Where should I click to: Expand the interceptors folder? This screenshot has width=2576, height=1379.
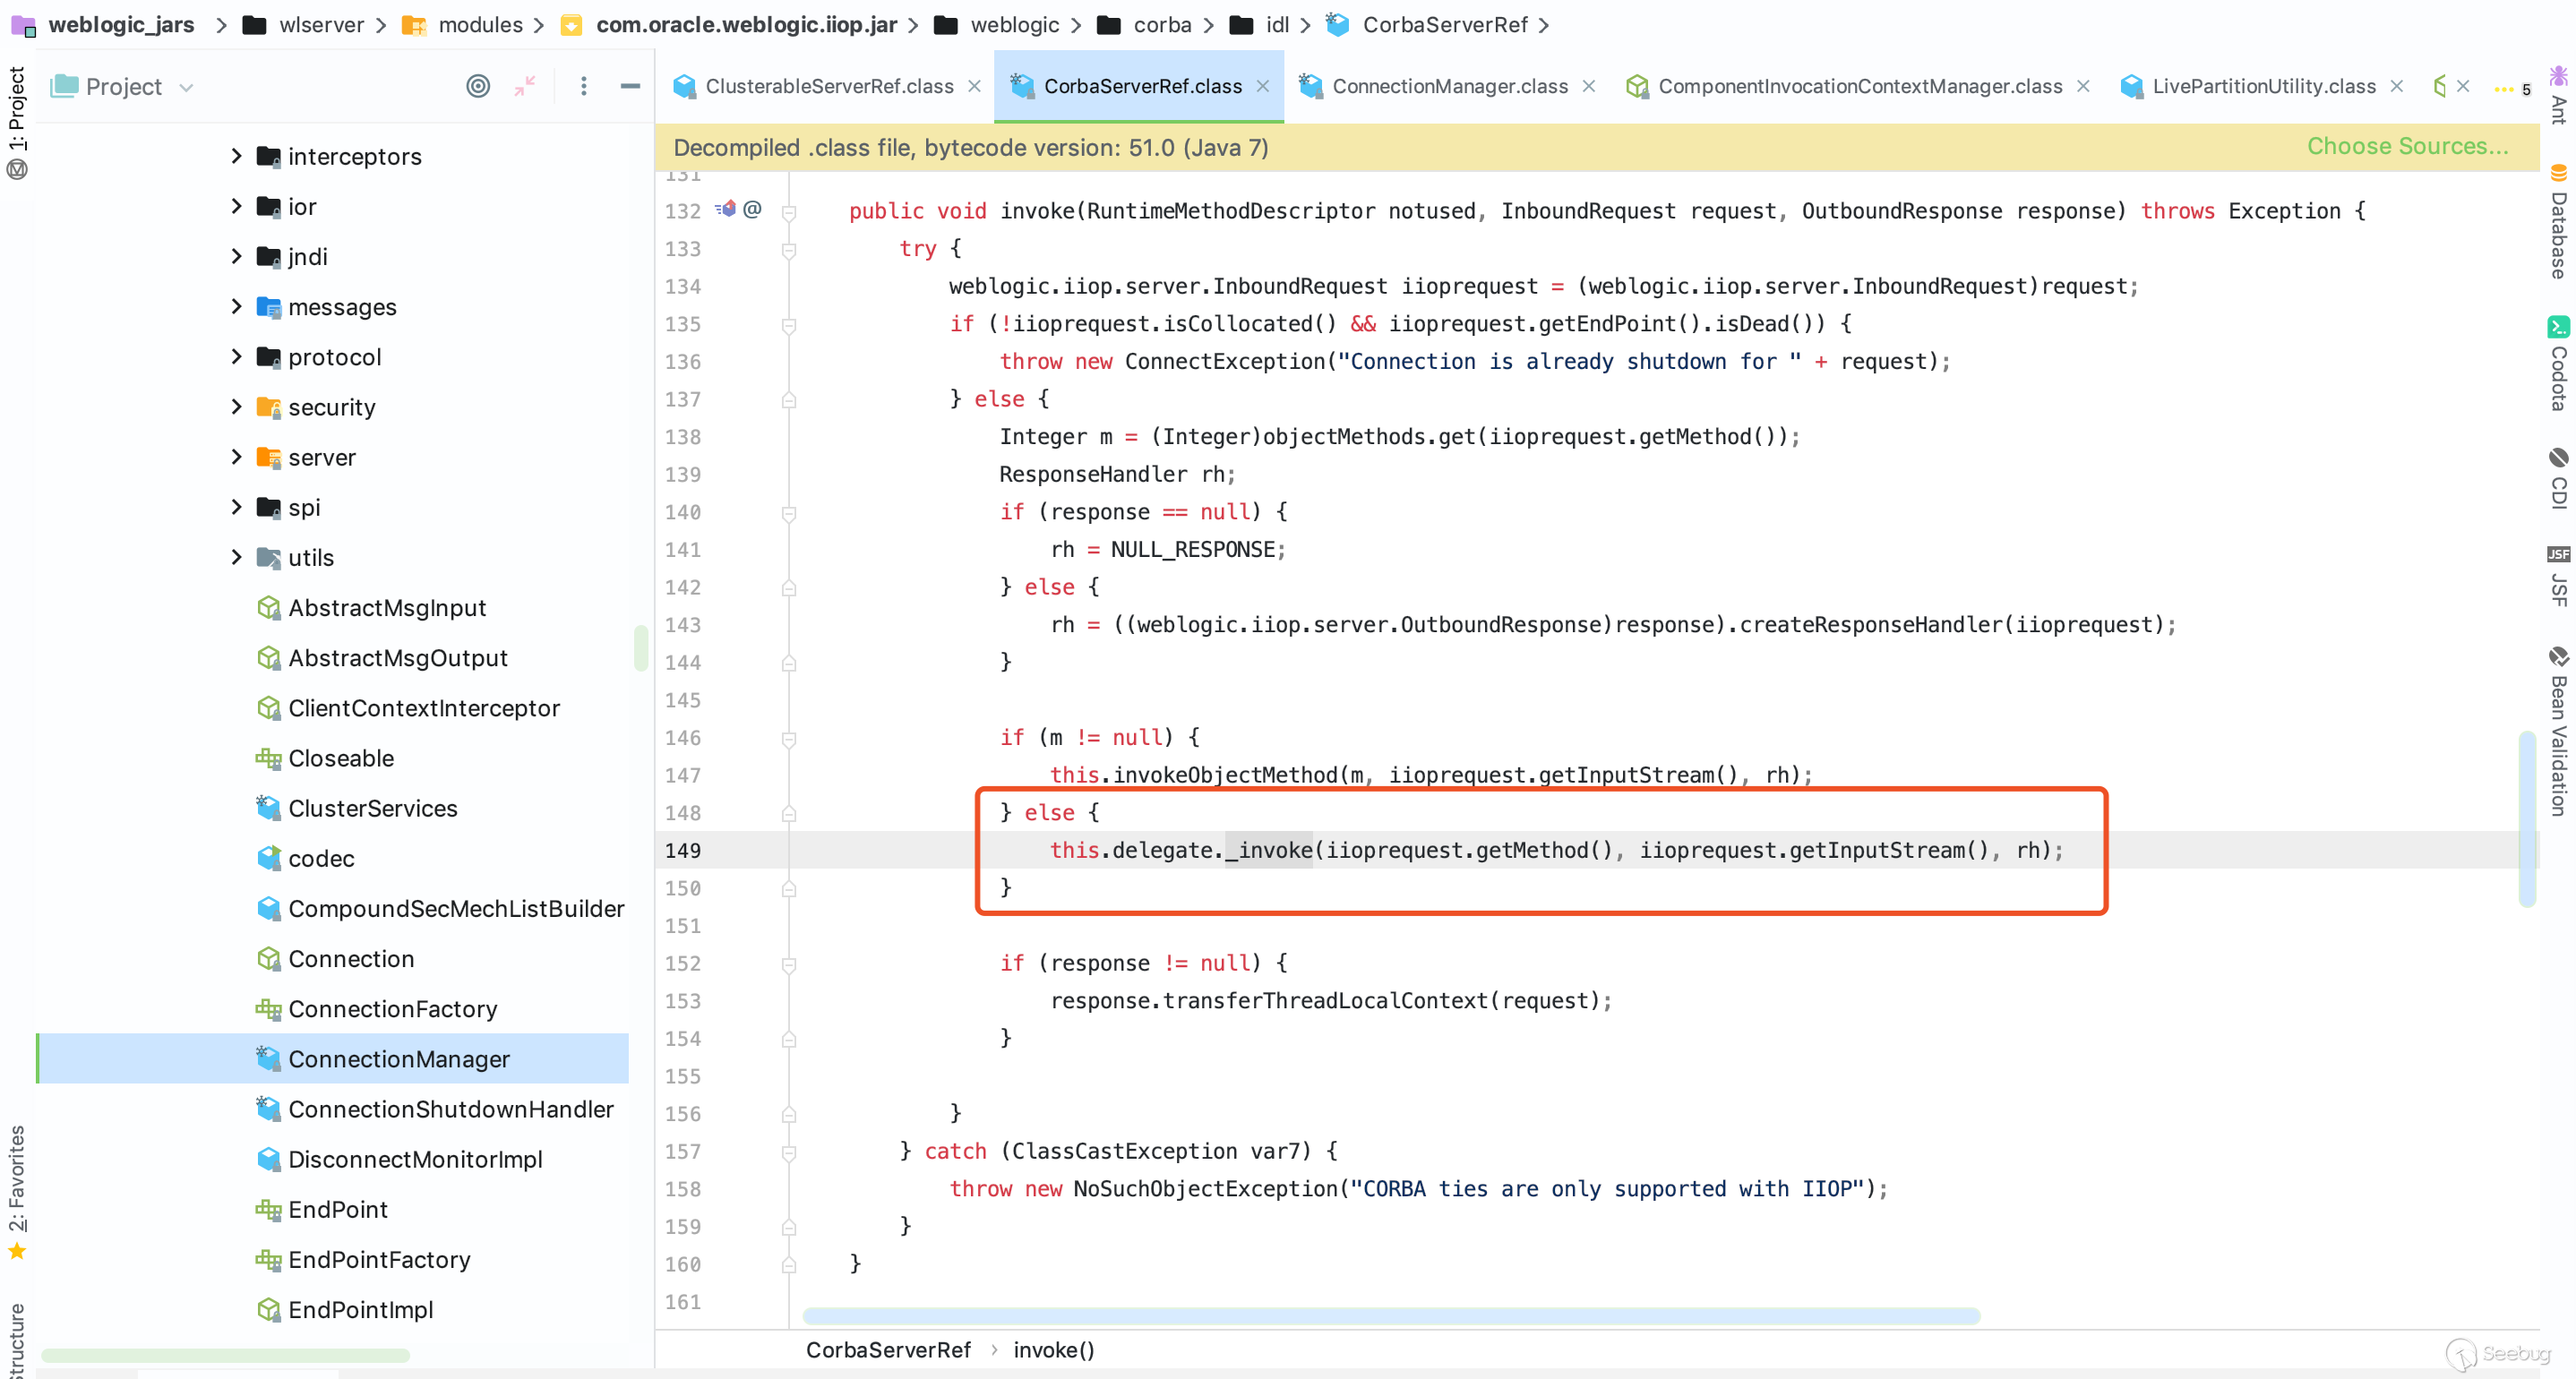236,156
